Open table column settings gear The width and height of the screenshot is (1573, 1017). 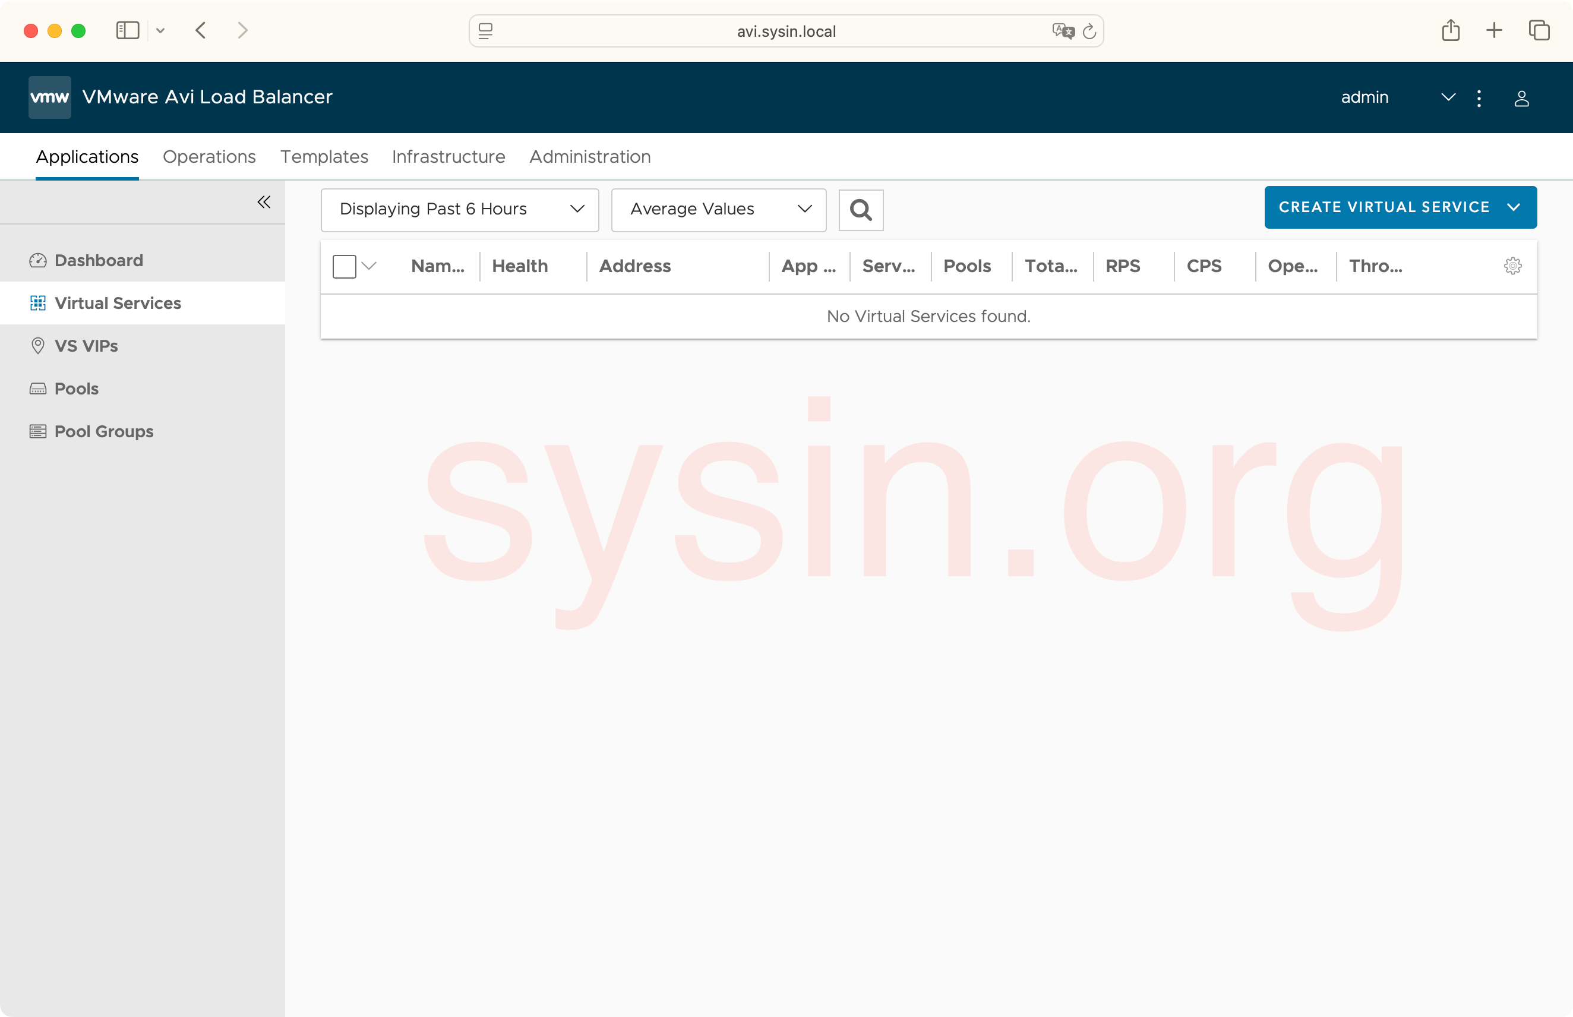point(1512,266)
